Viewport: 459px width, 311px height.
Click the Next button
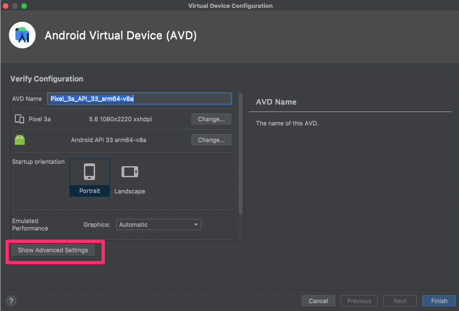pos(400,301)
